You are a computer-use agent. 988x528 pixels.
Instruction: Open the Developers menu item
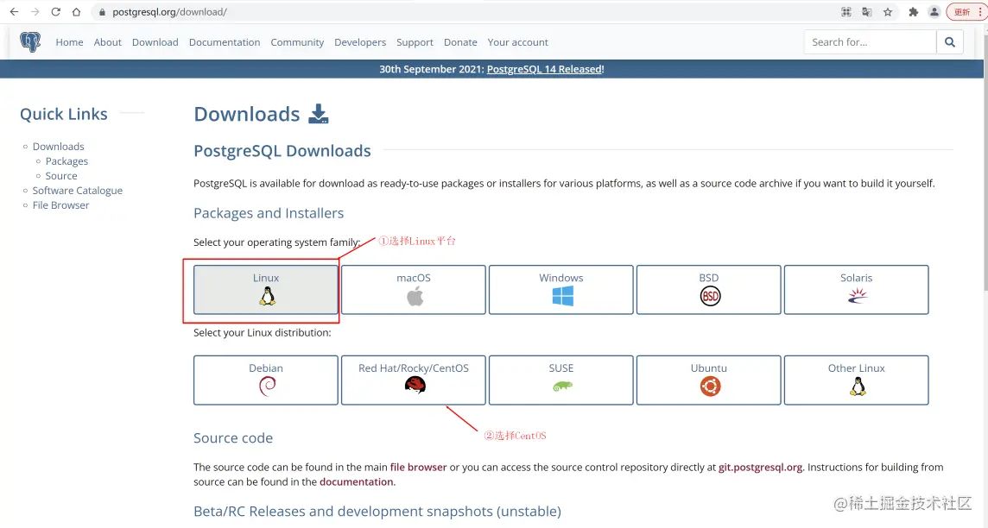point(360,42)
